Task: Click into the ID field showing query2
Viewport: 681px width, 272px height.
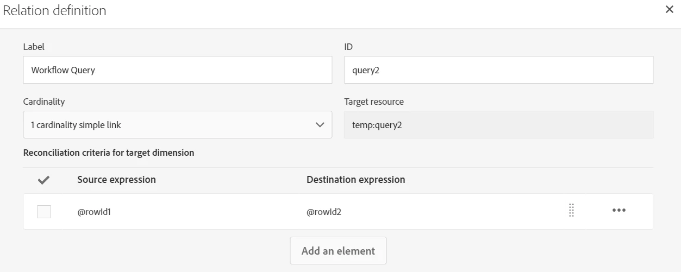Action: coord(498,70)
